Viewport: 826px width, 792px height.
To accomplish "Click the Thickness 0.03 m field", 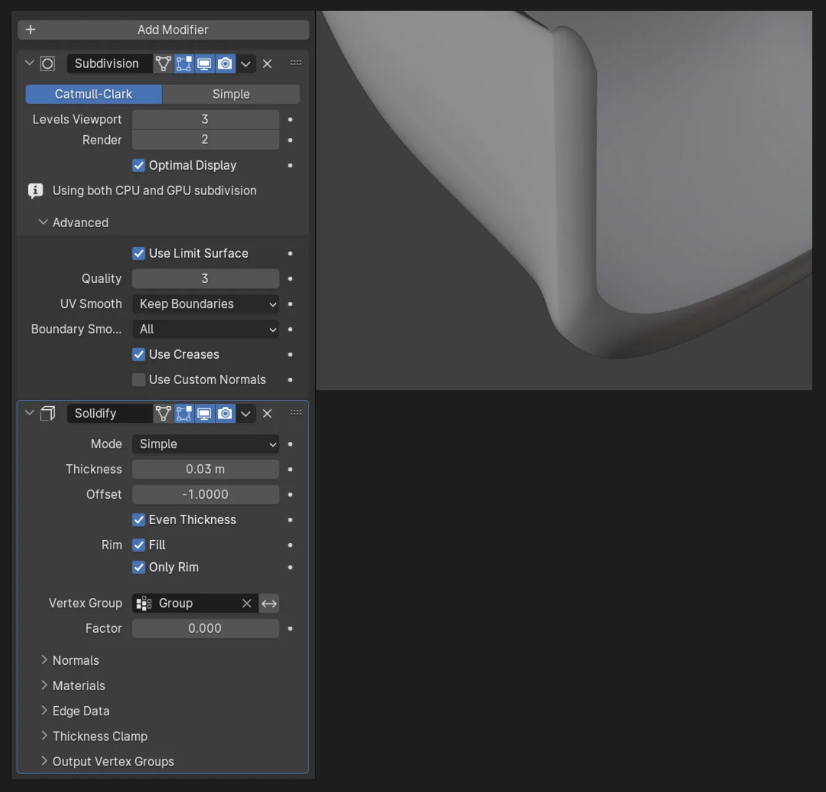I will coord(206,469).
